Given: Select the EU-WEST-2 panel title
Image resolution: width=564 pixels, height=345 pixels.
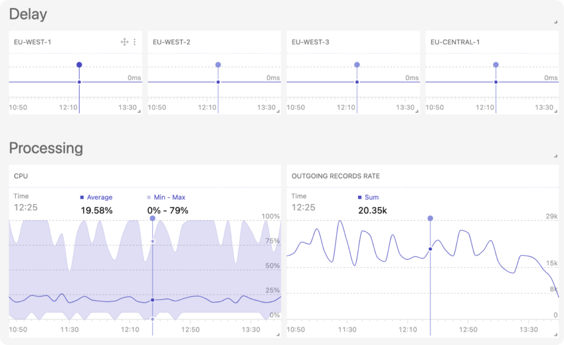Looking at the screenshot, I should [x=171, y=42].
